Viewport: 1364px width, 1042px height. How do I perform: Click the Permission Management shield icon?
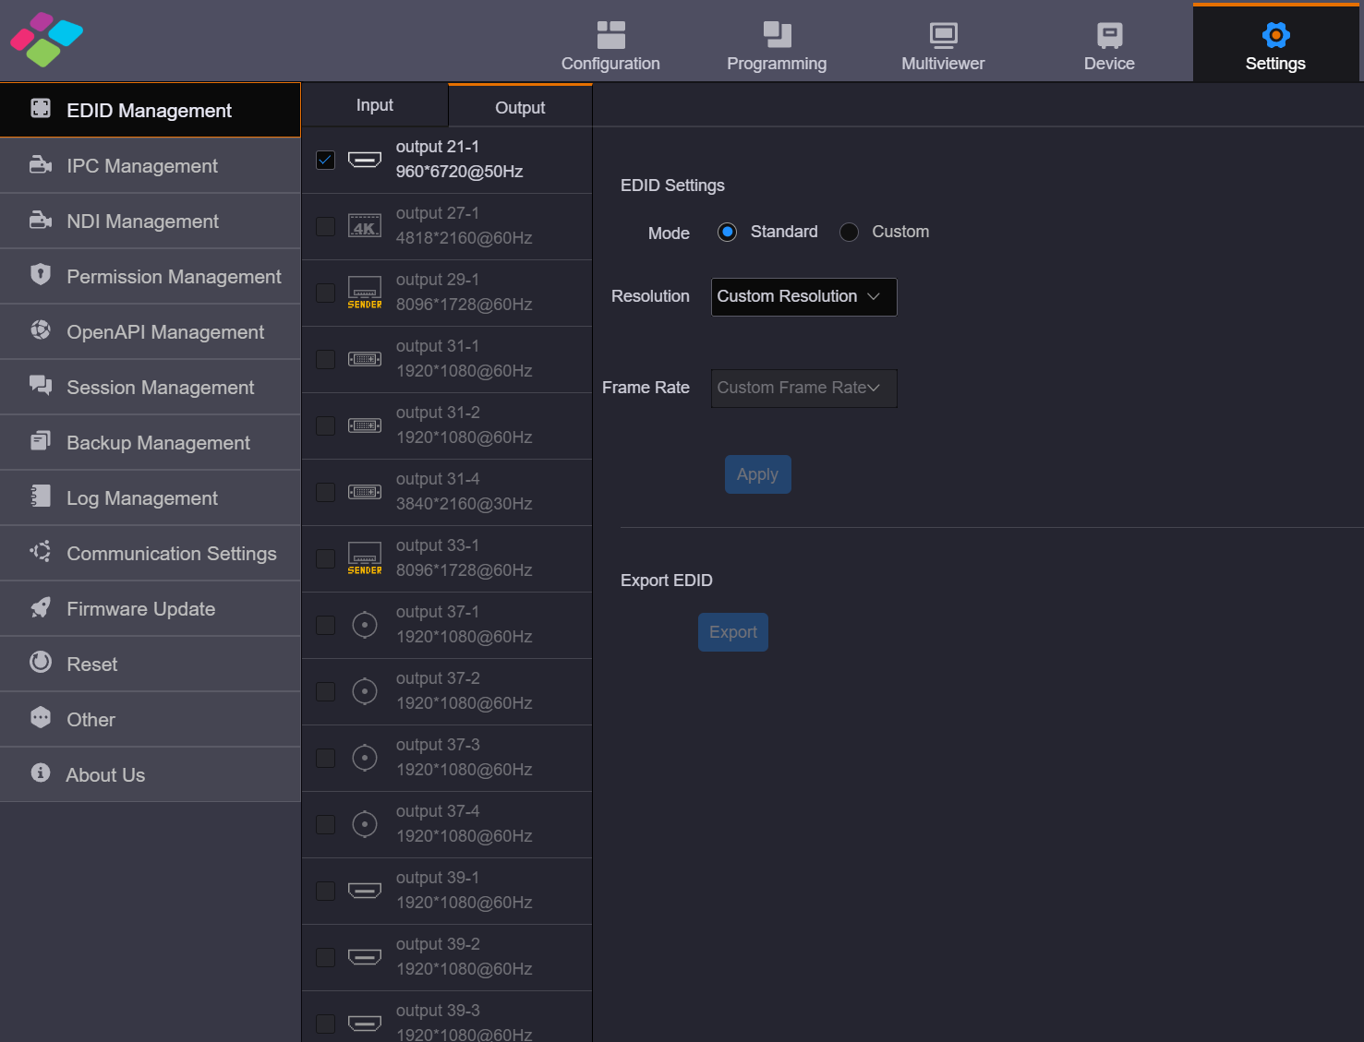click(40, 274)
